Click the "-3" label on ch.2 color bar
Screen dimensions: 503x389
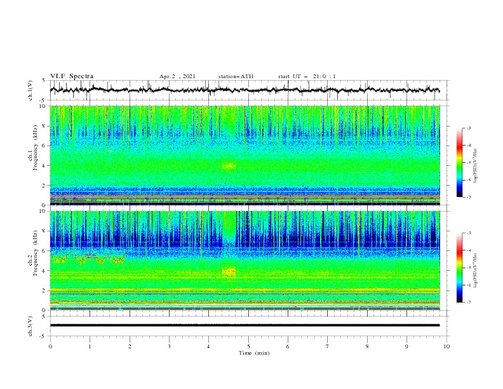tap(469, 233)
